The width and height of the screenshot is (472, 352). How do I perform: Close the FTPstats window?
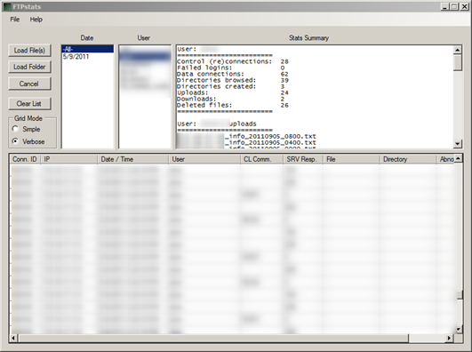[465, 6]
